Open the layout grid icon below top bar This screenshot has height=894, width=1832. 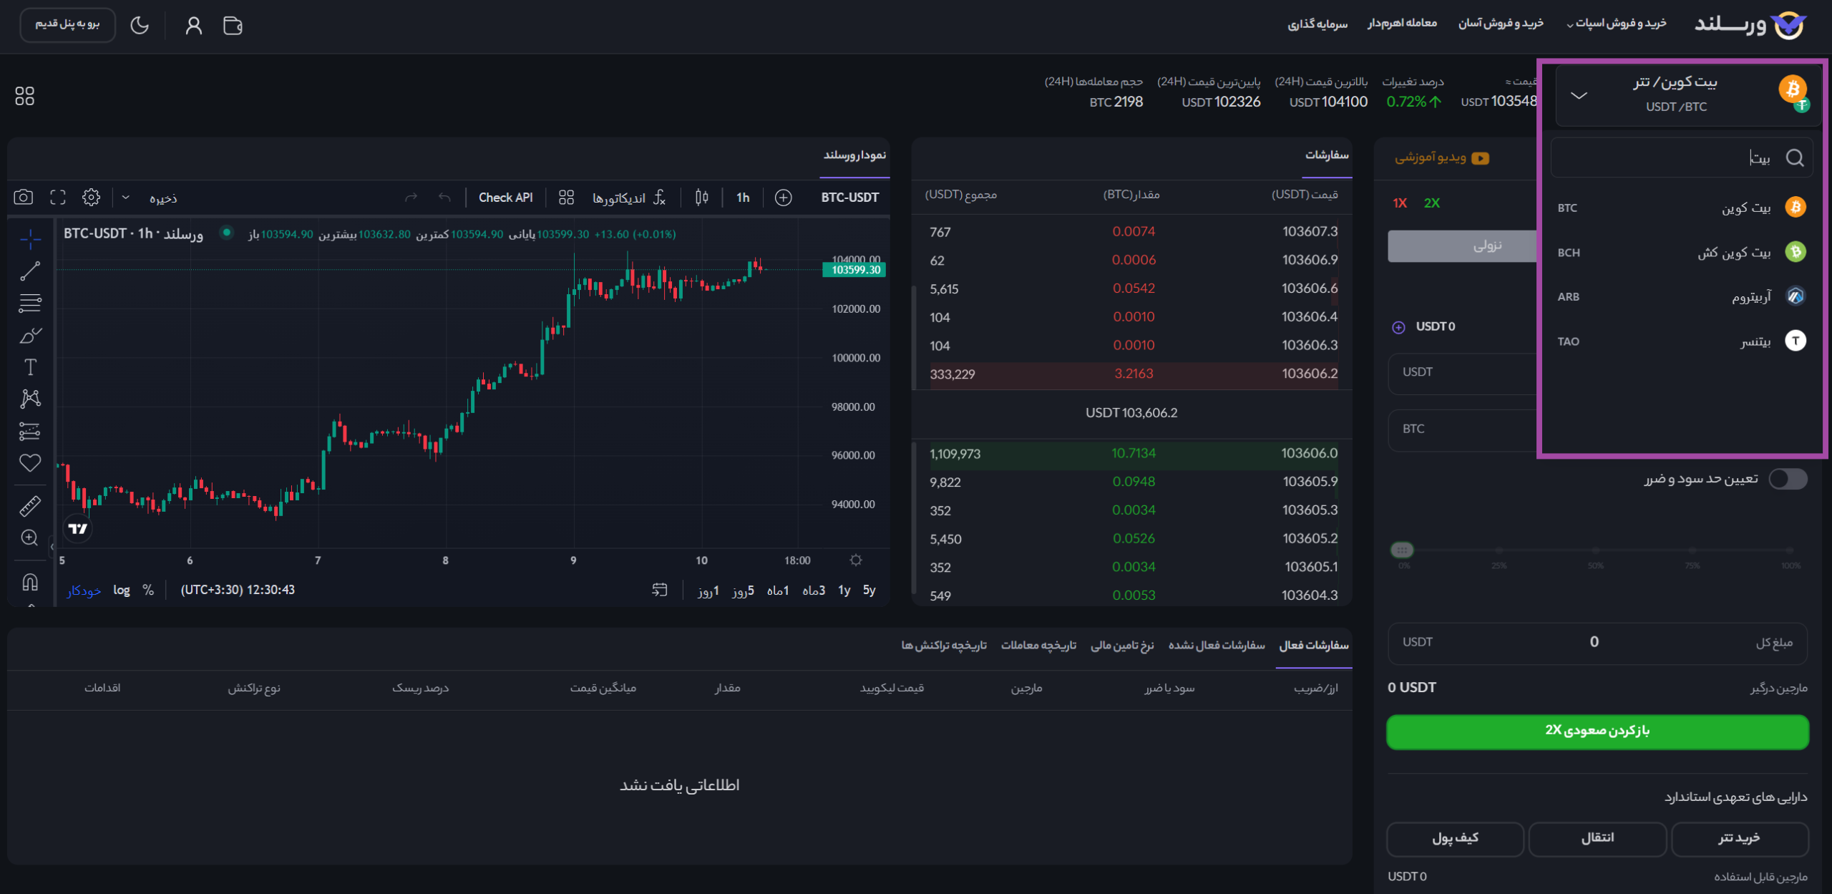[x=25, y=96]
